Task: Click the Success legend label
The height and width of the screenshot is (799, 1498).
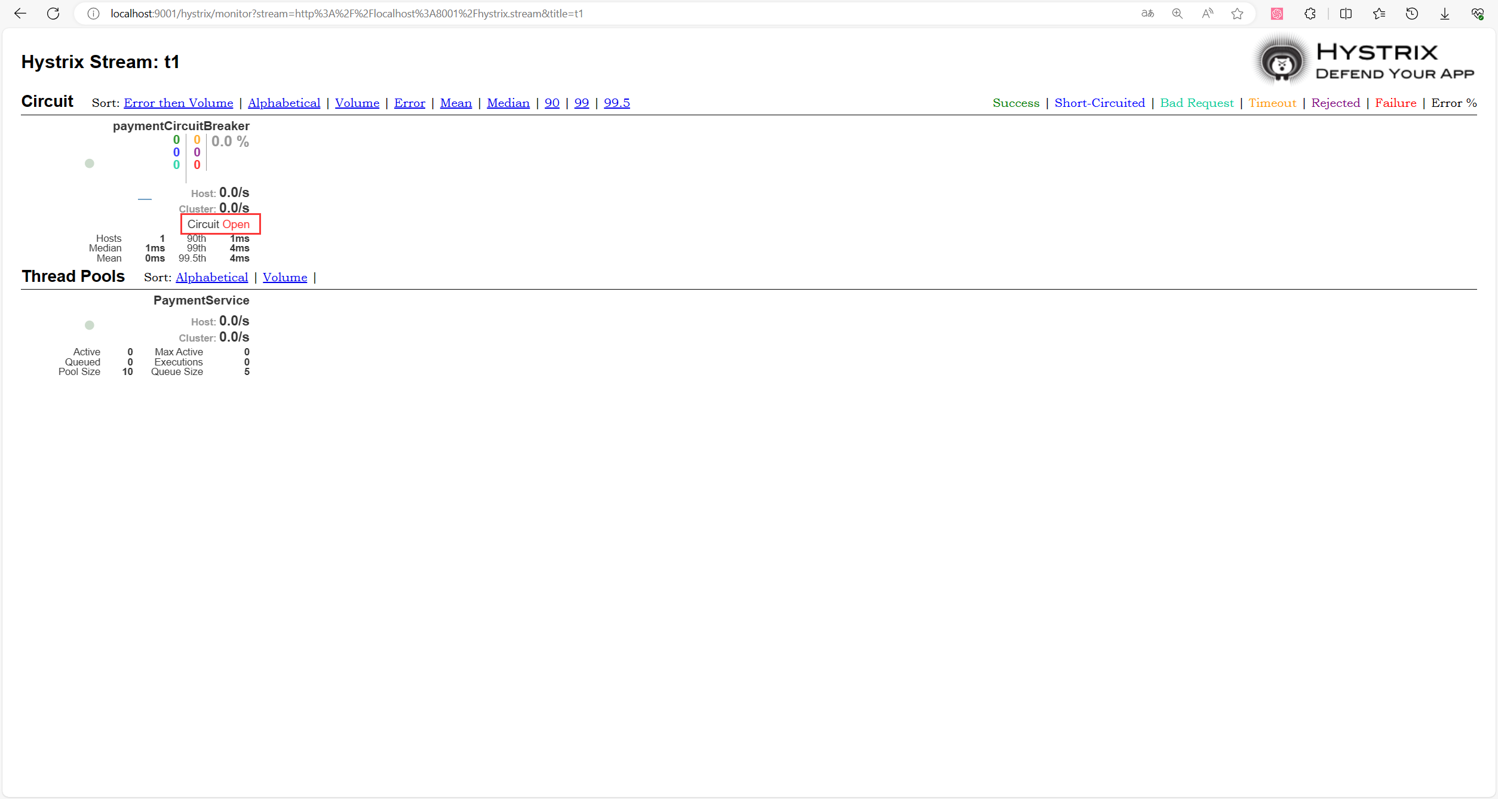Action: point(1016,103)
